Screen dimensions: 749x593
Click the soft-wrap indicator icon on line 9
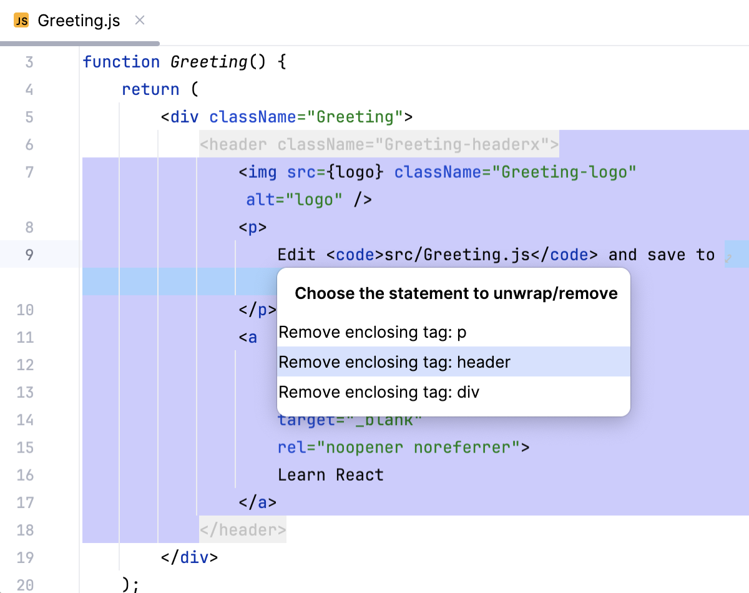tap(727, 257)
